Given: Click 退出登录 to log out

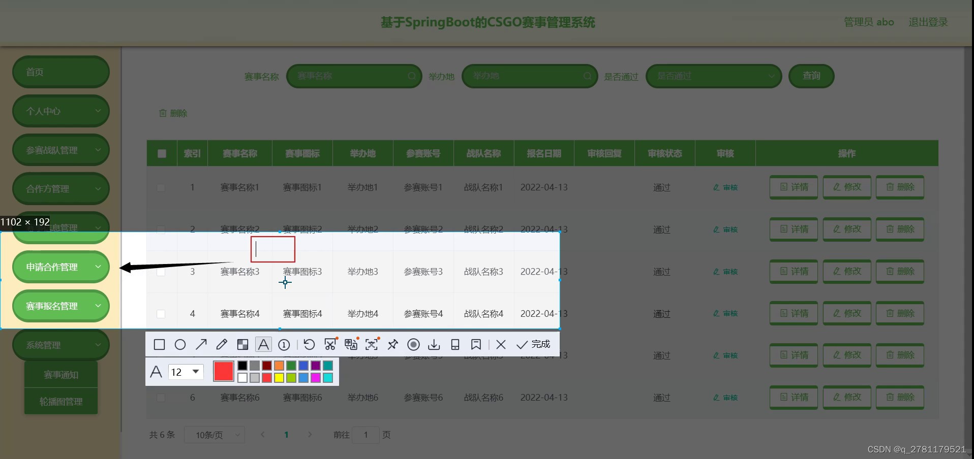Looking at the screenshot, I should [x=928, y=22].
